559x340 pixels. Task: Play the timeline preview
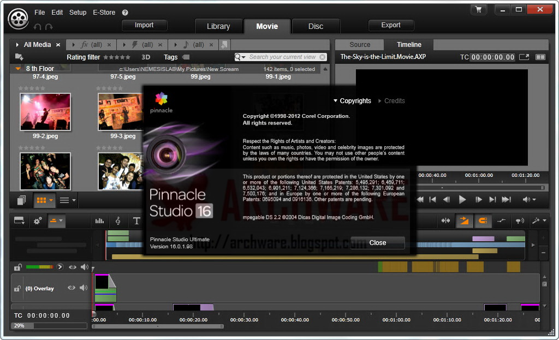coord(462,200)
